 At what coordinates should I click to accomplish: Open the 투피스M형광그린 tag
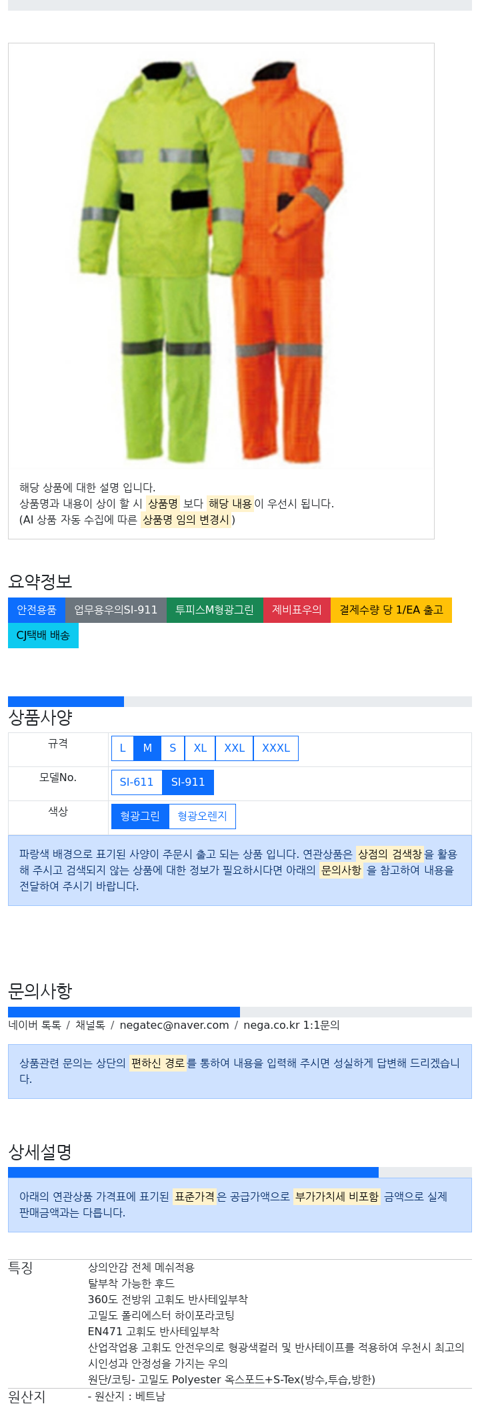tap(215, 610)
